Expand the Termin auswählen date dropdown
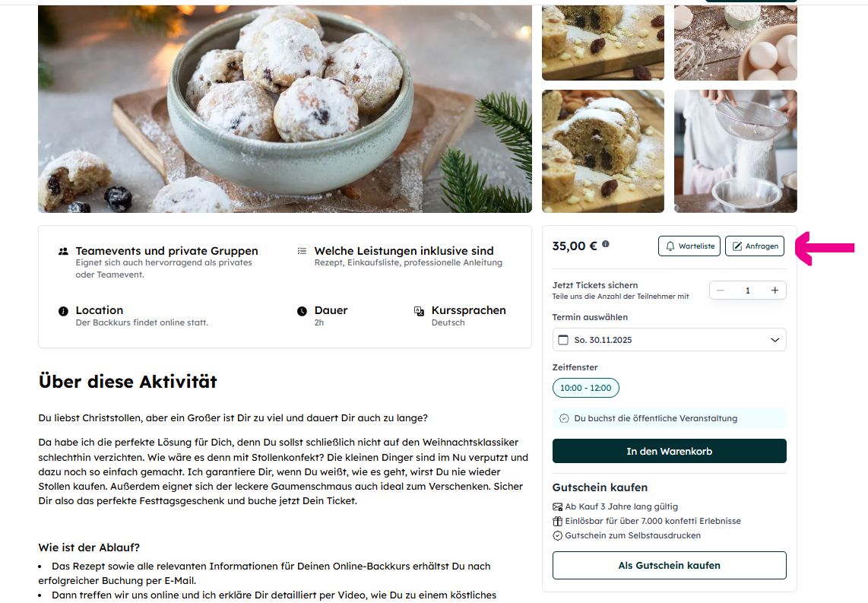 tap(670, 340)
